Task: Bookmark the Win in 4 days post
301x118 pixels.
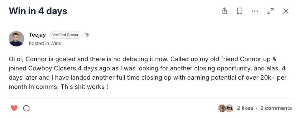Action: (x=239, y=11)
